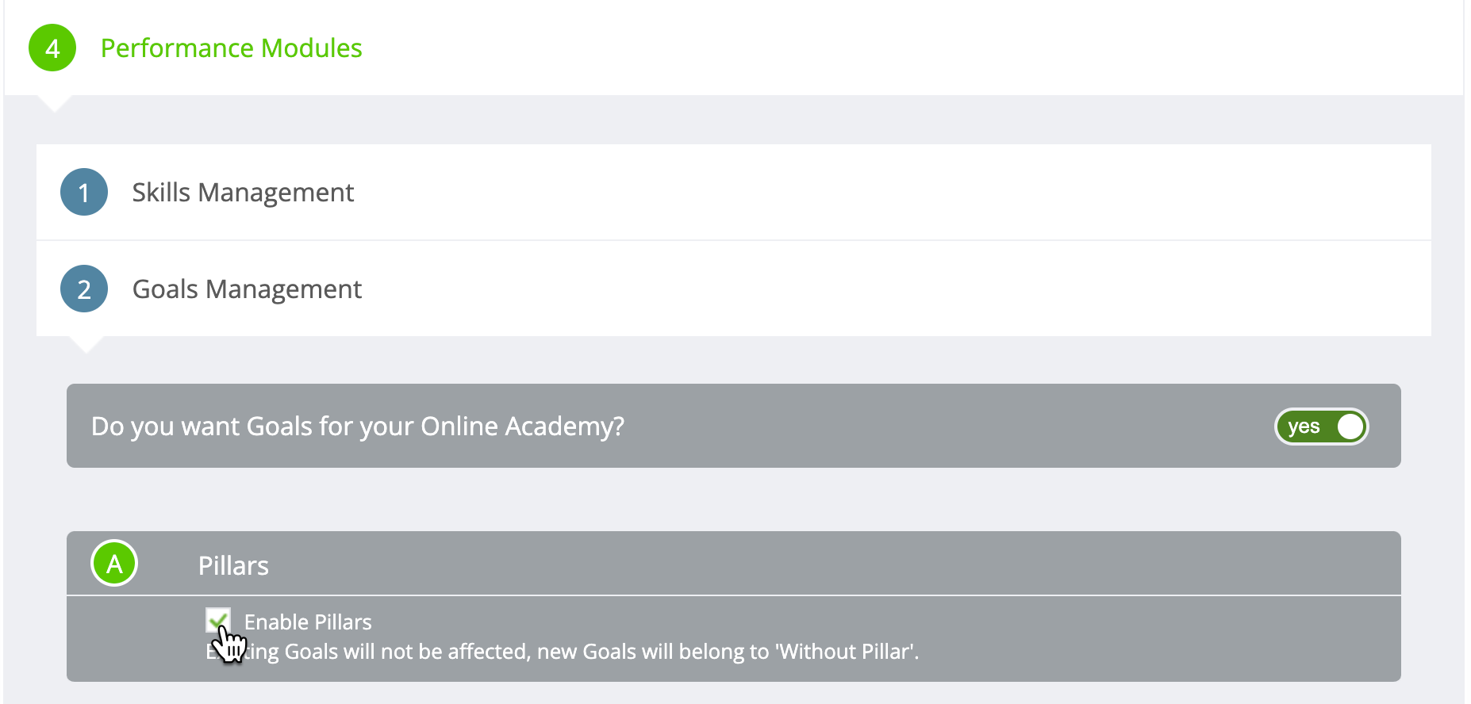Click blank area of Goals Management row
The image size is (1471, 704).
coord(873,289)
